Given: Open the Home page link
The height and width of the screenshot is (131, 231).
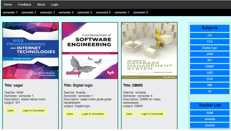Looking at the screenshot, I should (x=8, y=4).
